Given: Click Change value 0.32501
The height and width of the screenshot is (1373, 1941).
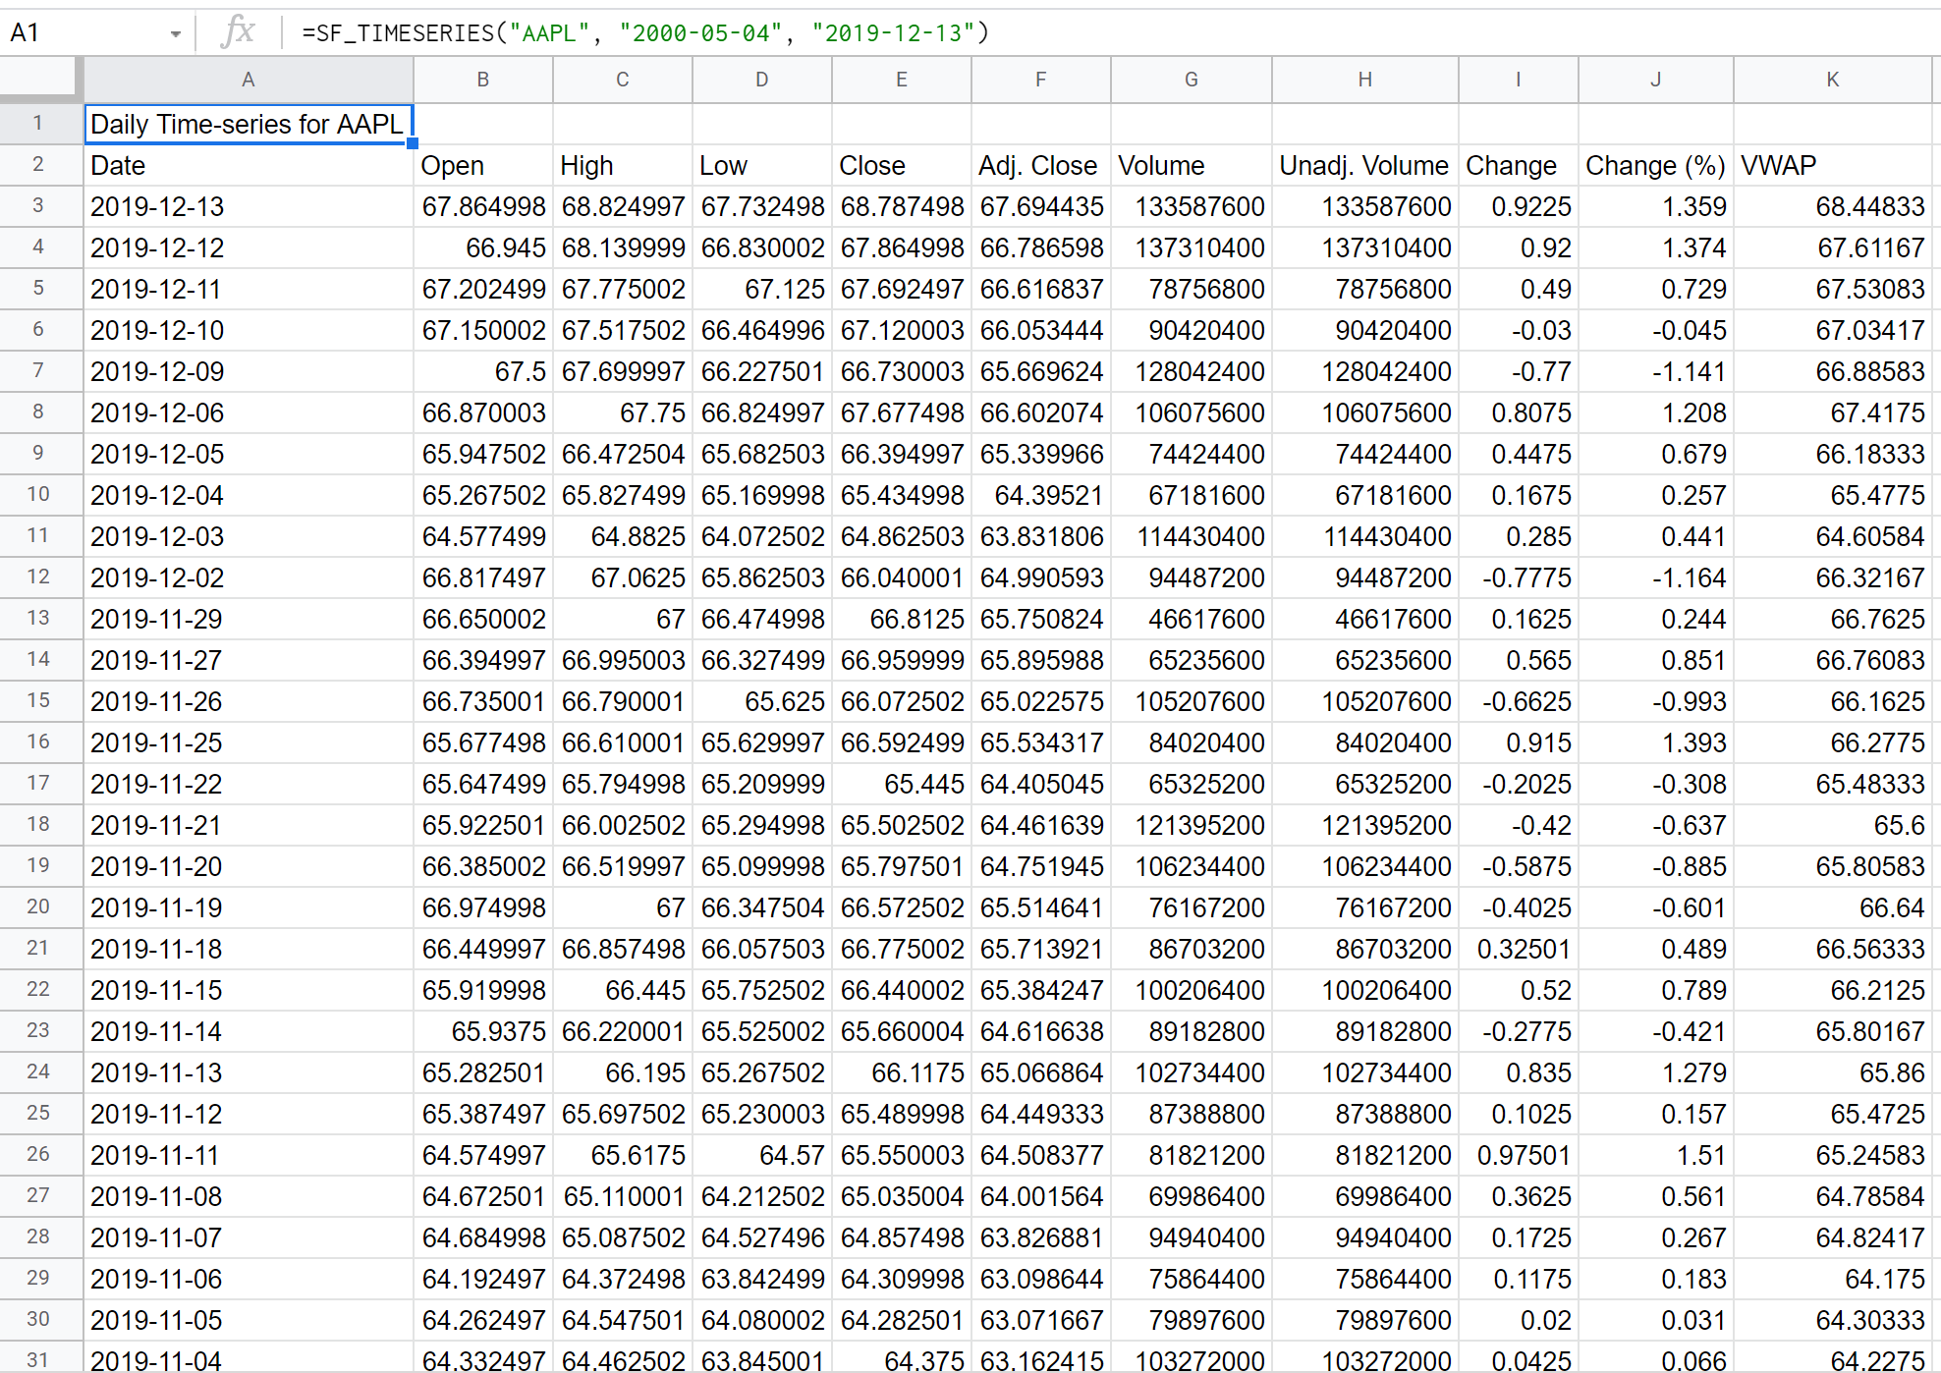Looking at the screenshot, I should point(1519,950).
